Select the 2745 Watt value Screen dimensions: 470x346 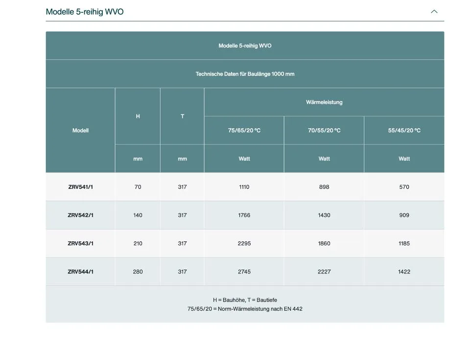(x=244, y=272)
